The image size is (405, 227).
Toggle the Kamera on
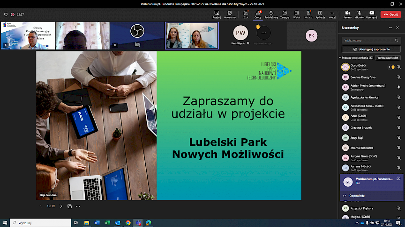[347, 14]
